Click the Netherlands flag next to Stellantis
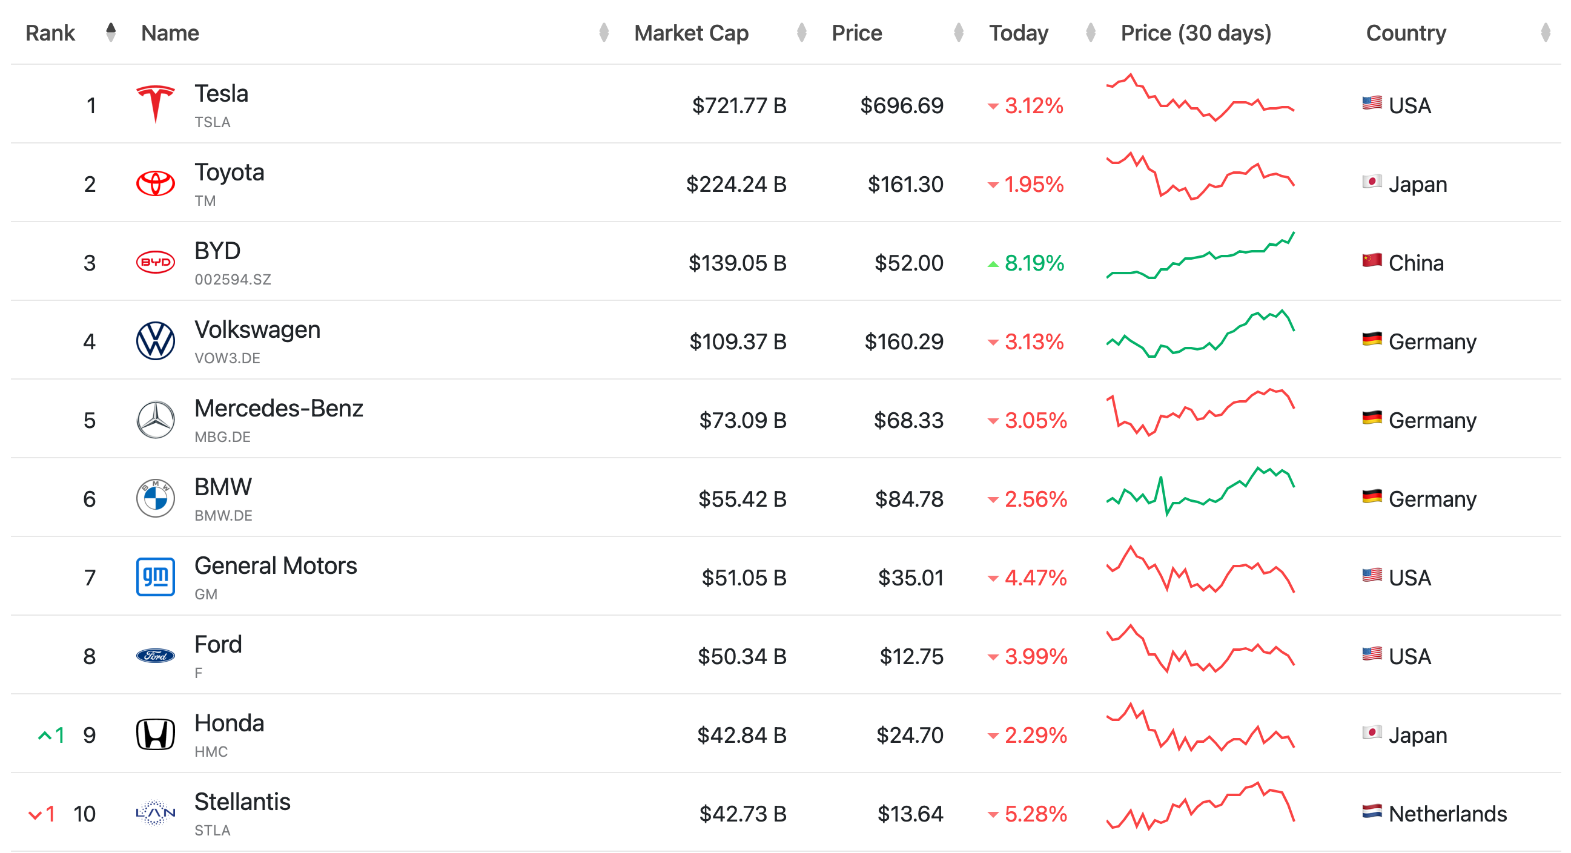This screenshot has height=853, width=1571. pos(1372,812)
